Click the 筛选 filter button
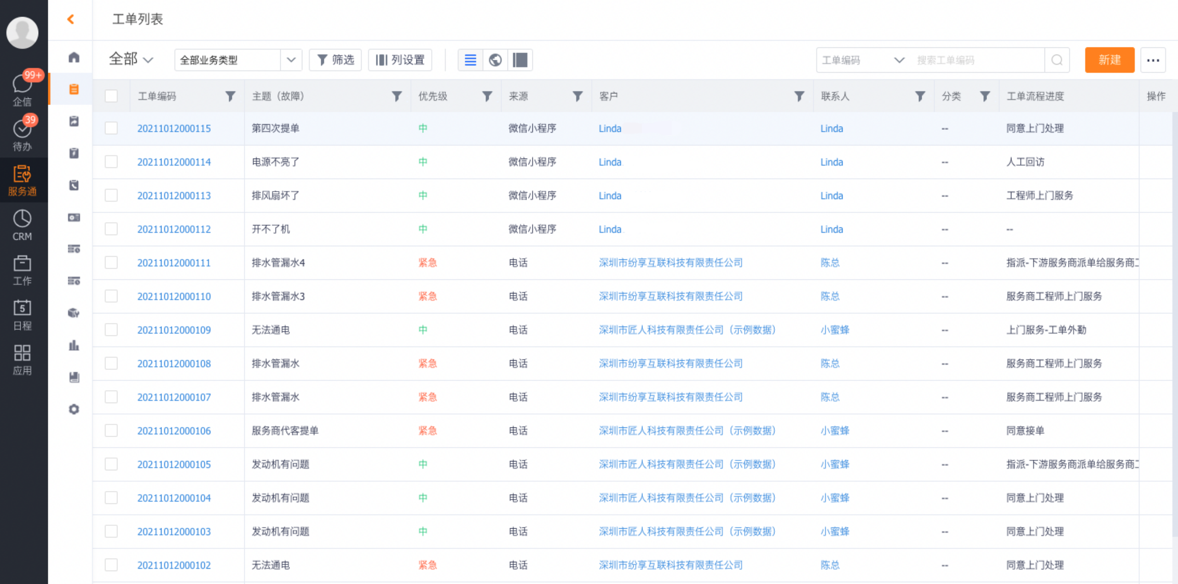1178x584 pixels. coord(335,60)
